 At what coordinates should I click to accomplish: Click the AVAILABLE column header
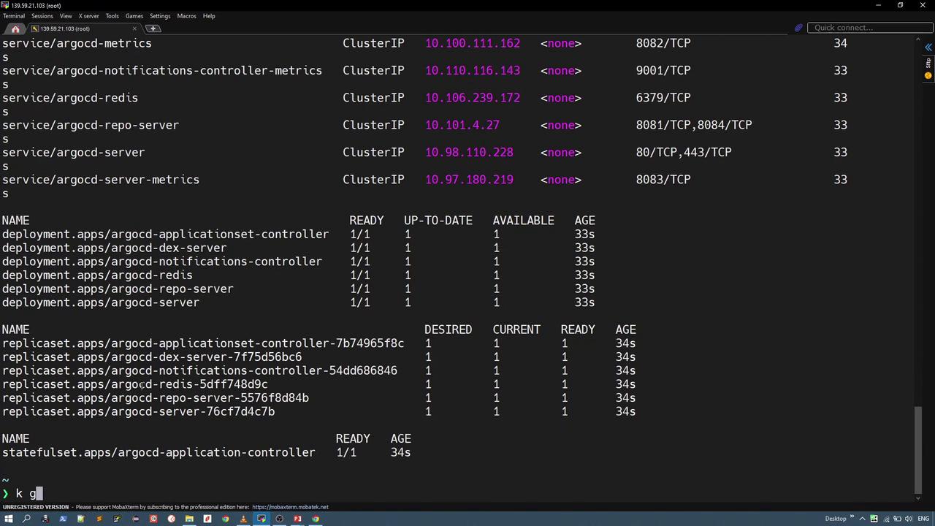point(524,220)
